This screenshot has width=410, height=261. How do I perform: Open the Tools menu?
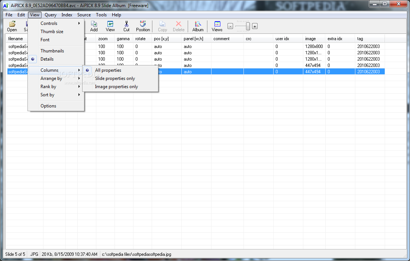pos(101,15)
